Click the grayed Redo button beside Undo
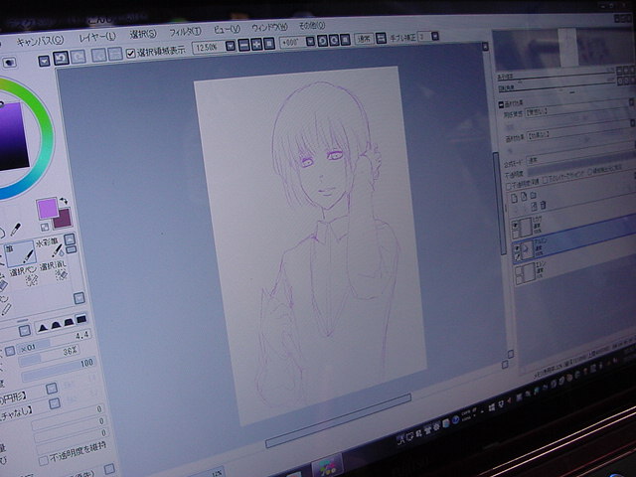This screenshot has width=636, height=477. (79, 57)
